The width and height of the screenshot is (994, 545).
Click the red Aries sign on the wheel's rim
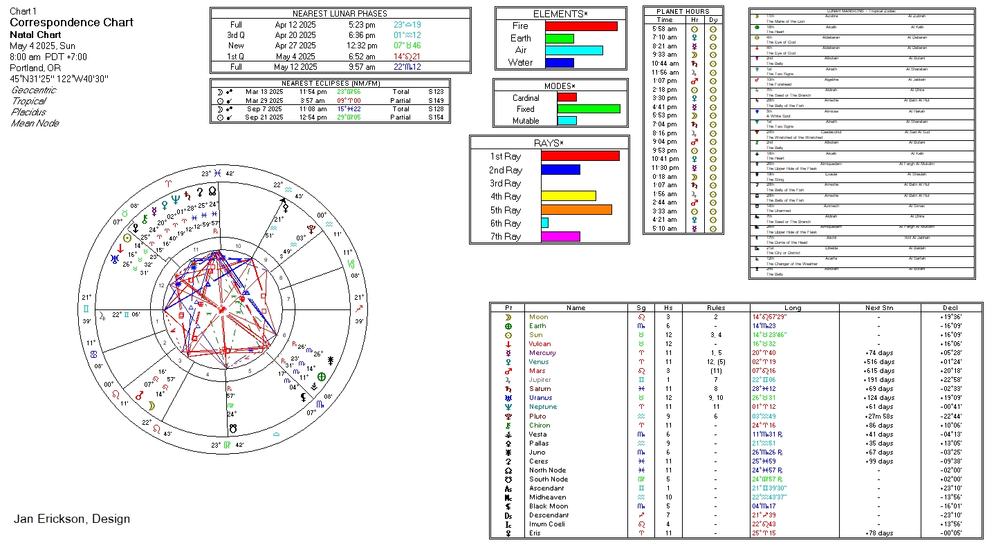point(169,184)
